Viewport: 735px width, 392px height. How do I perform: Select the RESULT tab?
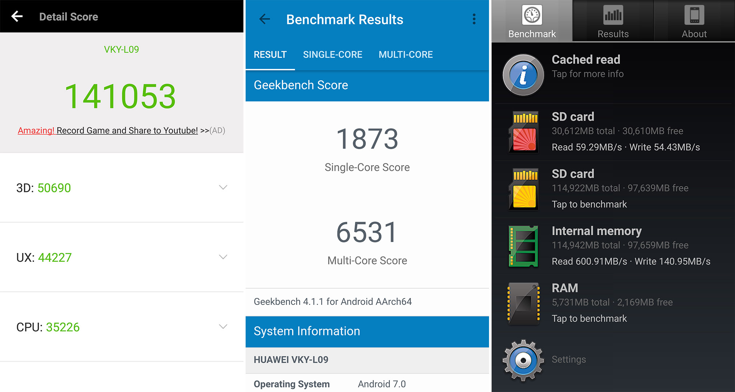[270, 55]
